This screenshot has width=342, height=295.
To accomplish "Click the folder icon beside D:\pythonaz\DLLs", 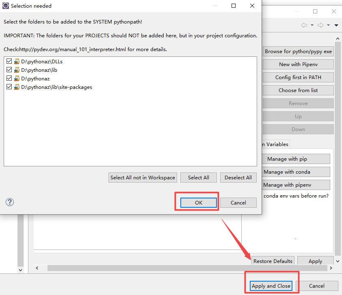I will click(17, 61).
